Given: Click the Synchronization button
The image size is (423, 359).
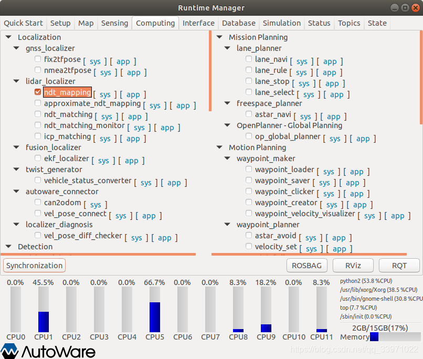Looking at the screenshot, I should 34,266.
